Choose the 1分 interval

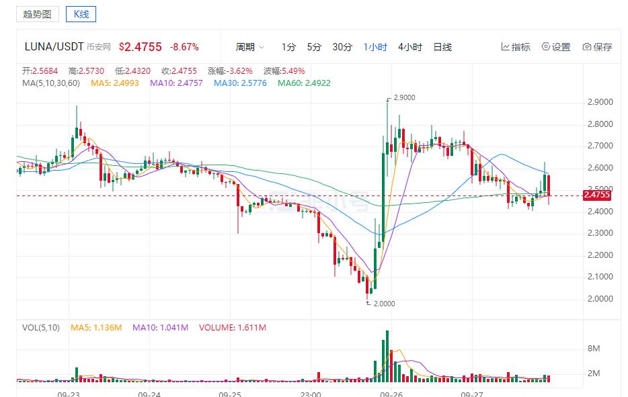coord(288,47)
